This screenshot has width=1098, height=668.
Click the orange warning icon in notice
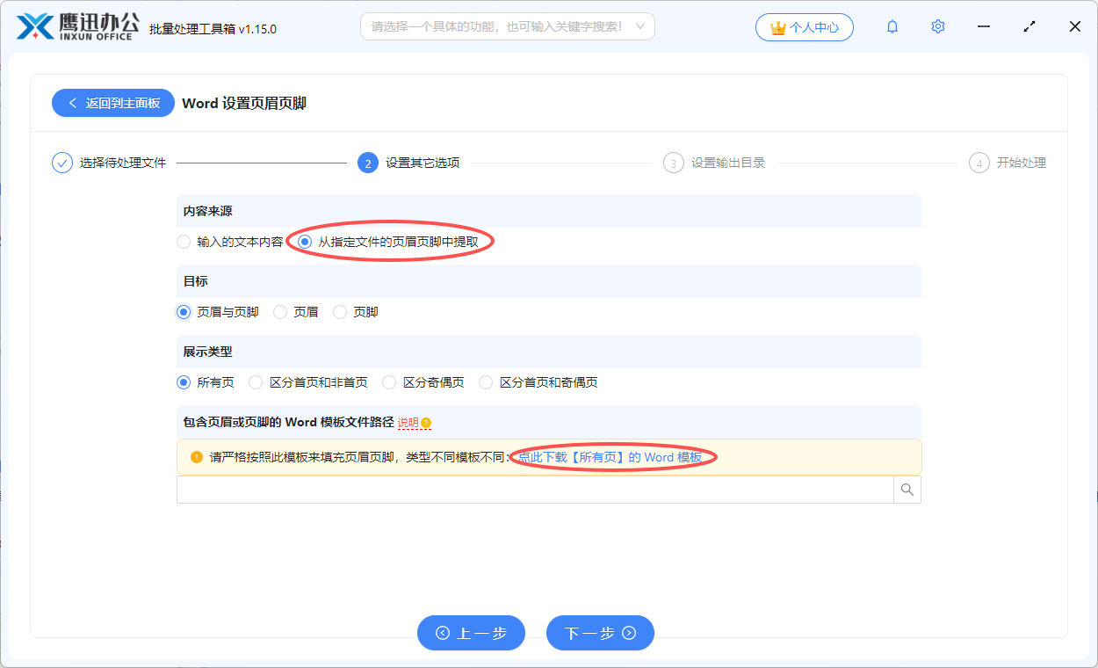(196, 457)
